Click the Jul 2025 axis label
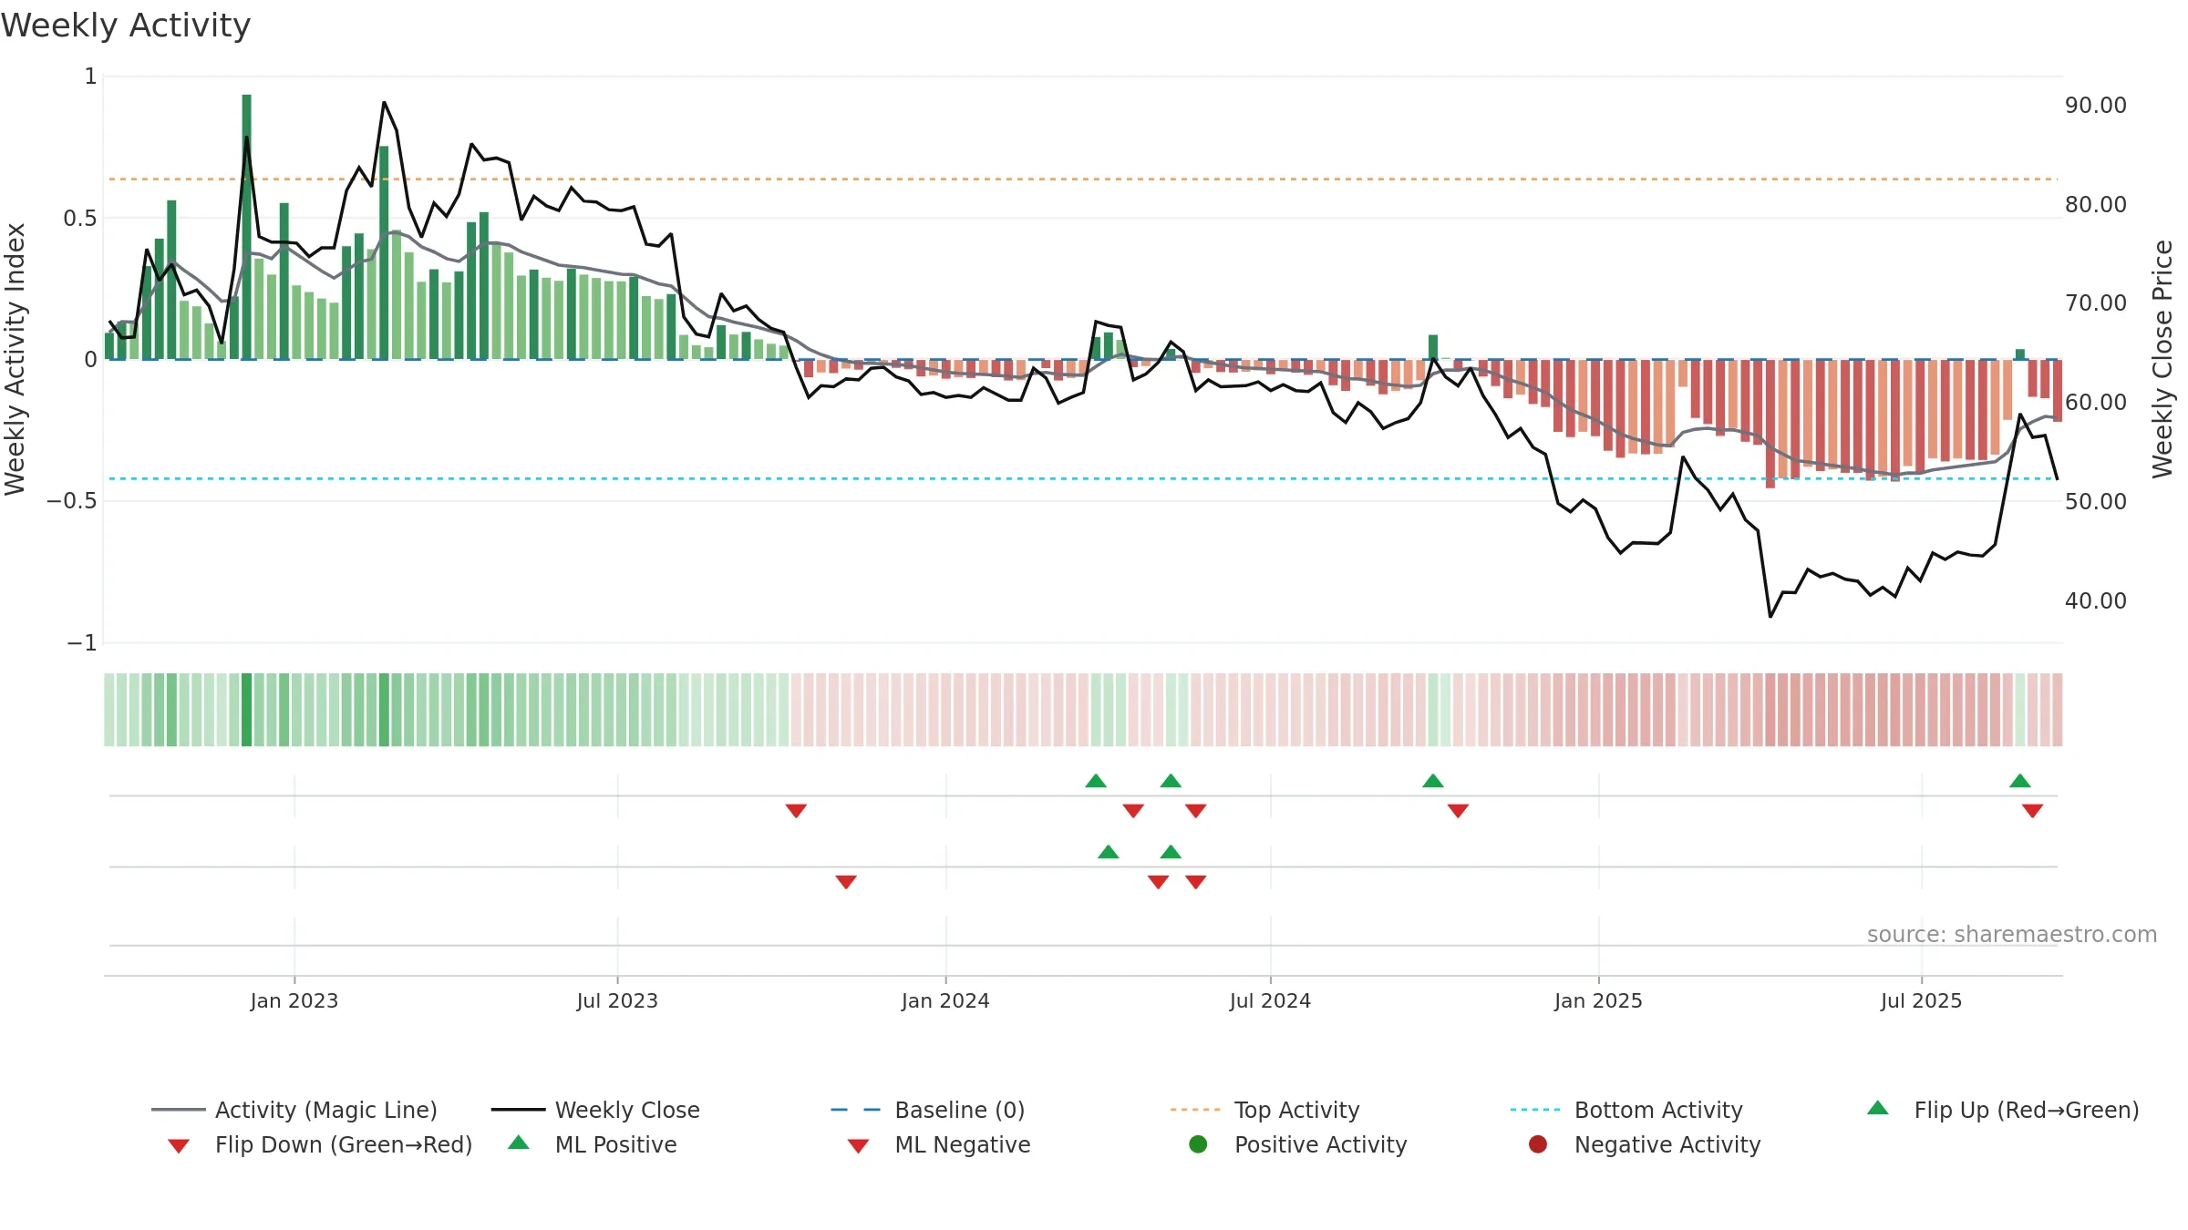This screenshot has width=2188, height=1230. click(1921, 1001)
